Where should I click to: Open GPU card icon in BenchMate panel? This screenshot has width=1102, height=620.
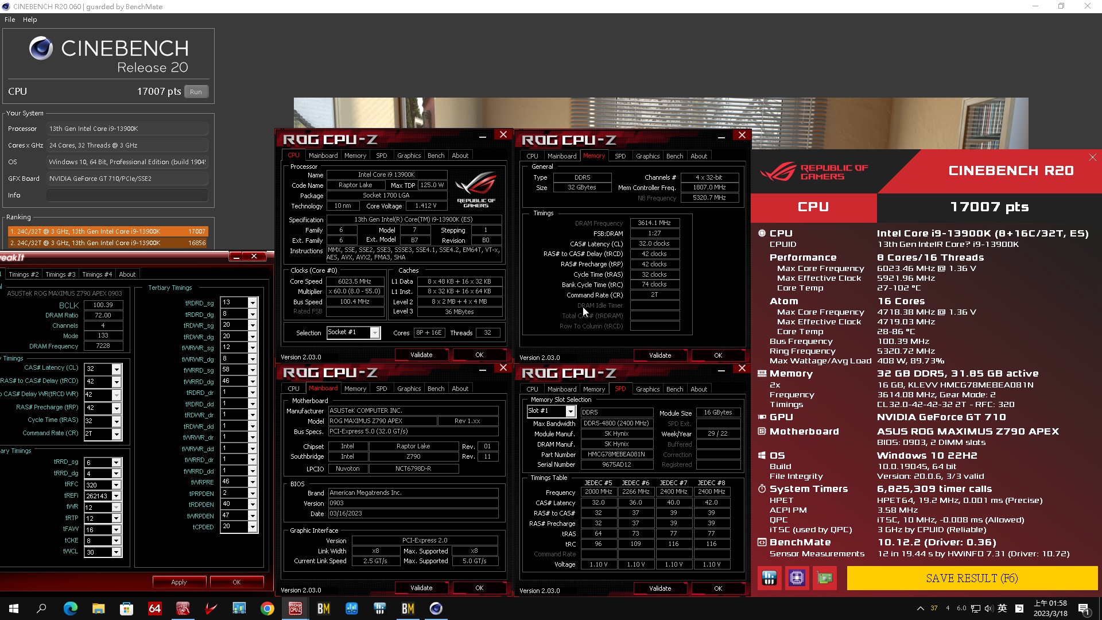pyautogui.click(x=825, y=578)
